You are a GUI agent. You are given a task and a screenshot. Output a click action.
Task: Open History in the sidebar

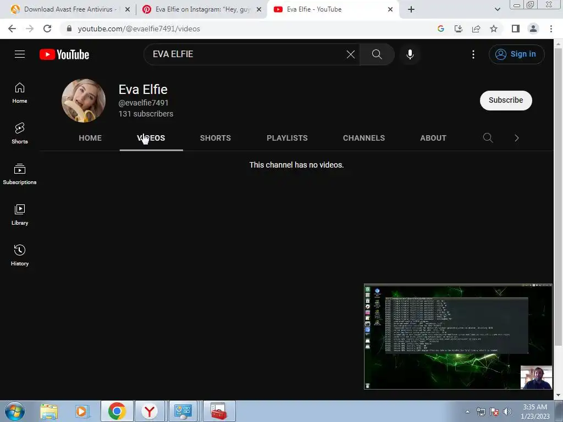20,255
